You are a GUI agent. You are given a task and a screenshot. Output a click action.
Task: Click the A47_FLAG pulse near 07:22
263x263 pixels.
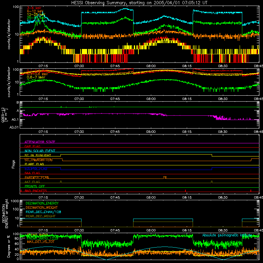[61, 182]
